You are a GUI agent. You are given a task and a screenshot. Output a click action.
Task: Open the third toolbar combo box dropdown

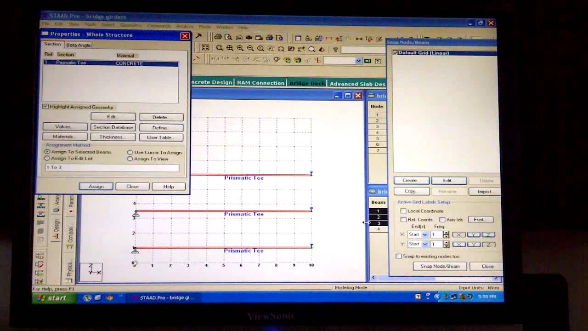[359, 61]
